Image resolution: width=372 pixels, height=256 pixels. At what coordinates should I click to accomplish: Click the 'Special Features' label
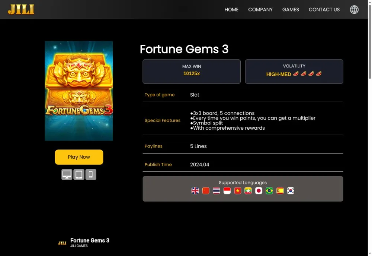point(163,120)
